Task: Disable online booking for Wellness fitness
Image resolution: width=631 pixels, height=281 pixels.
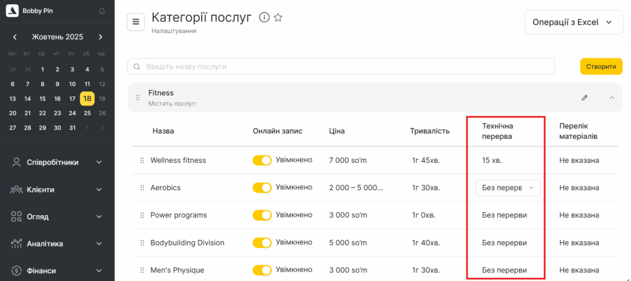Action: coord(262,160)
